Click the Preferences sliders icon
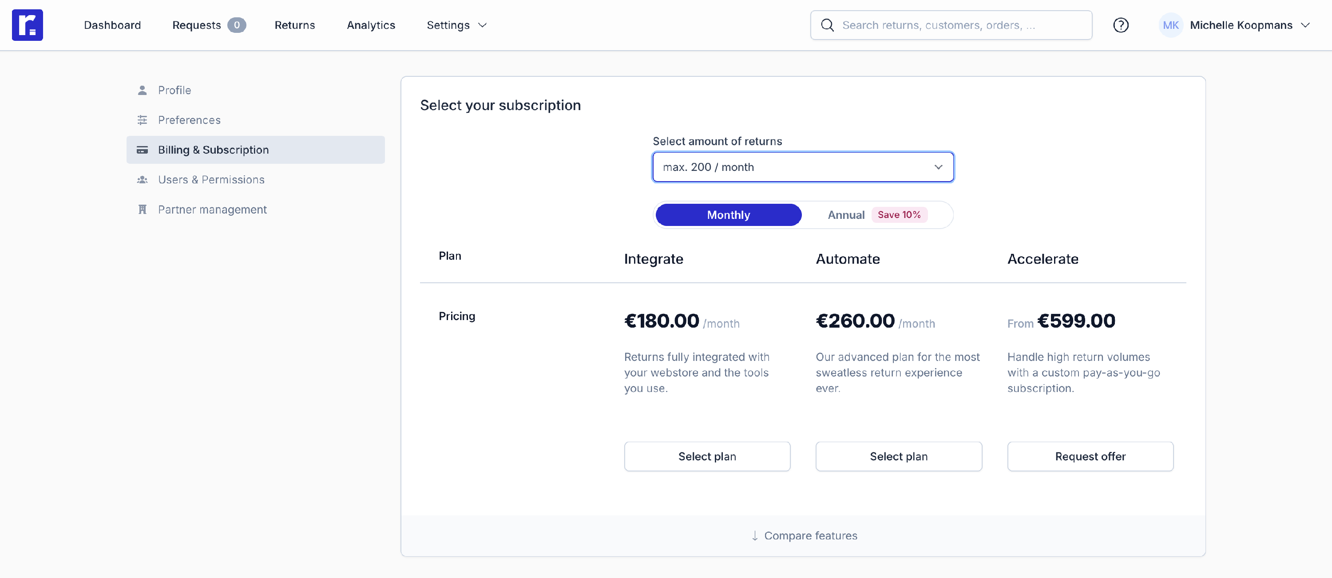 [142, 120]
